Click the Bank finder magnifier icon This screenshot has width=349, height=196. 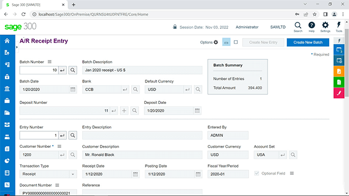(135, 89)
